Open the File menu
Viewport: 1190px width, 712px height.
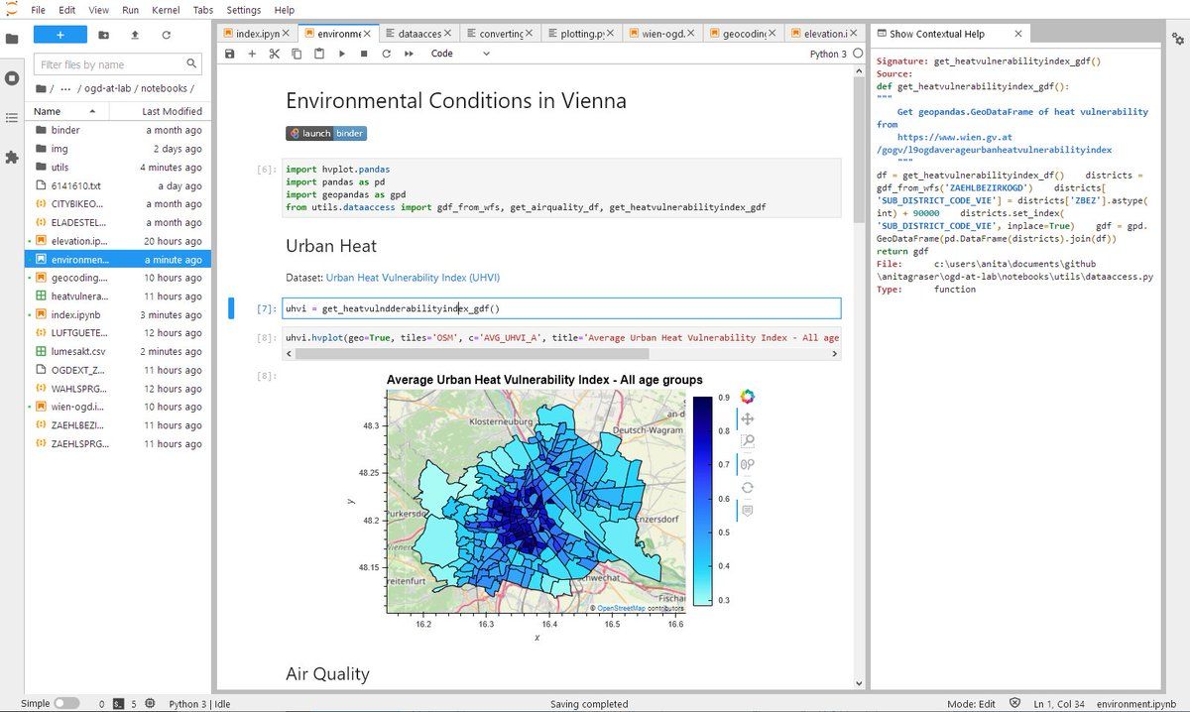coord(39,10)
